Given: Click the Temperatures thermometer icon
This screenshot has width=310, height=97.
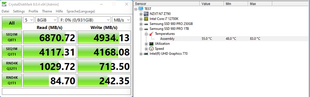Looking at the screenshot, I should pyautogui.click(x=151, y=34).
